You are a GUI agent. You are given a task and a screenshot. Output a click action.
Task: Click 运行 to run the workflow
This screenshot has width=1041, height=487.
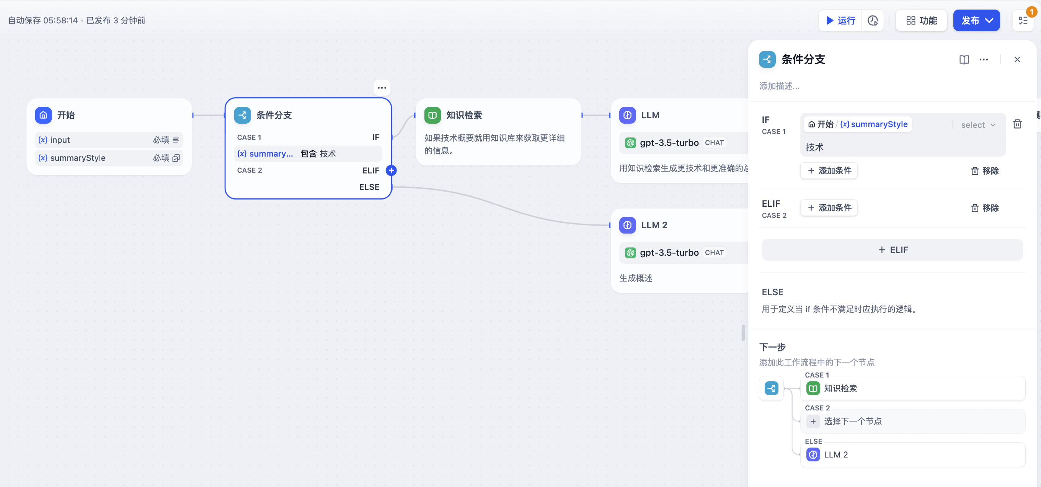click(x=840, y=21)
